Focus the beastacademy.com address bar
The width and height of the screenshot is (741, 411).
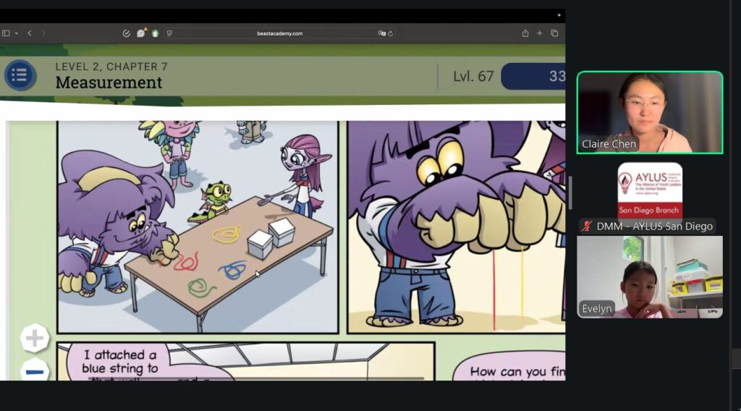(x=280, y=33)
